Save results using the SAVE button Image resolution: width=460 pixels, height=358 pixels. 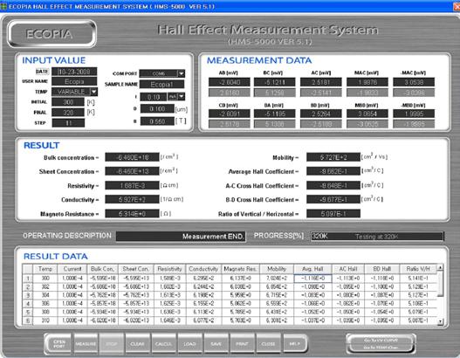pyautogui.click(x=216, y=344)
